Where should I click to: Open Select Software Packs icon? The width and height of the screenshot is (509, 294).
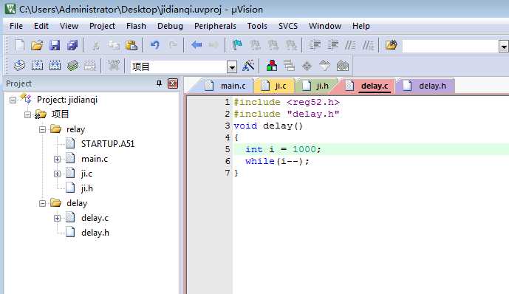coord(324,66)
